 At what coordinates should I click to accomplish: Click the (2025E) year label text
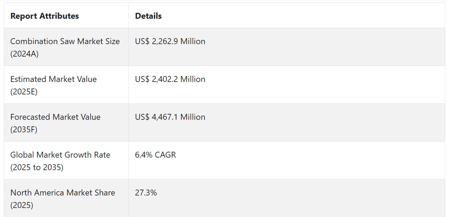pos(24,92)
